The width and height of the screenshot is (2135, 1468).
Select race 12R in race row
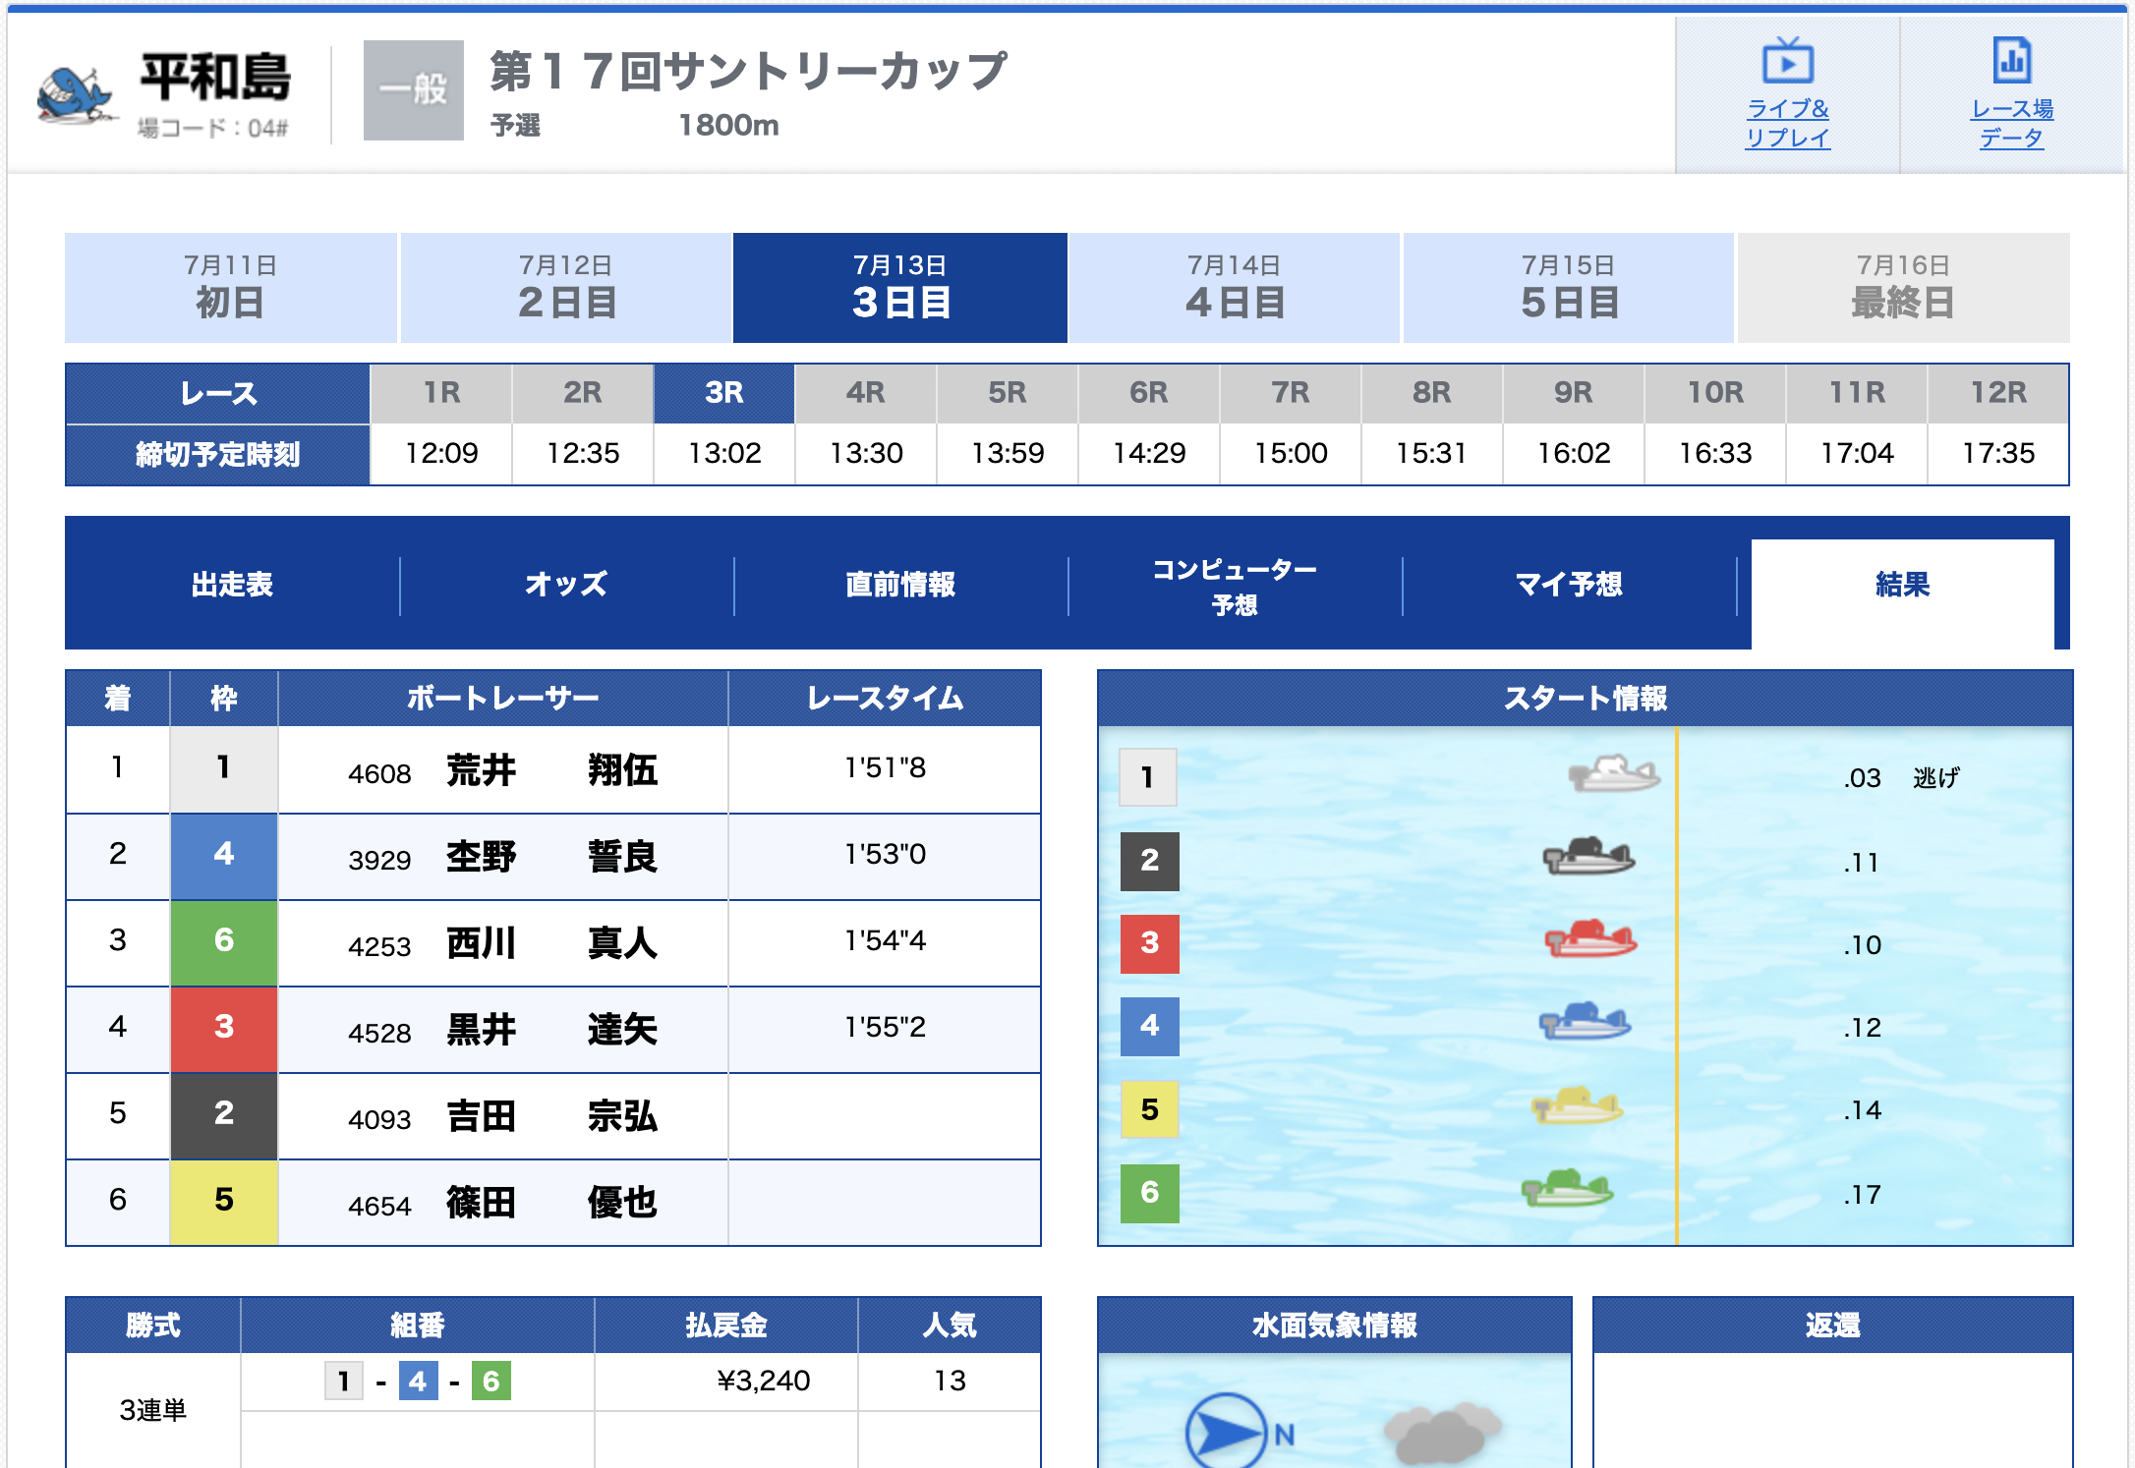1998,393
